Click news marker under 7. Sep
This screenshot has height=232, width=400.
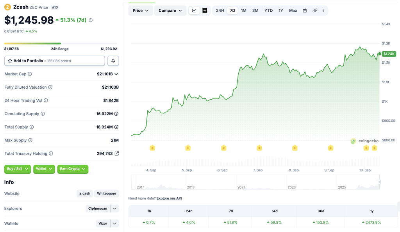259,148
